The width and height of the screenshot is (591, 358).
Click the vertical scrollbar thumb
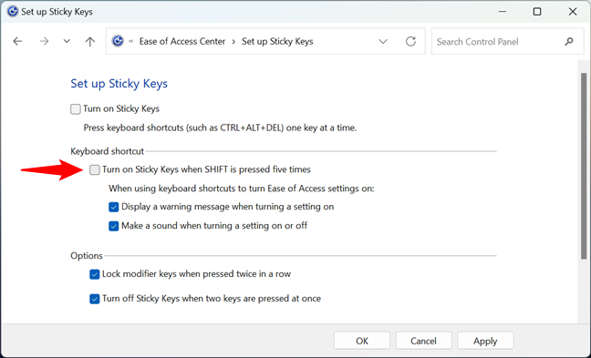tap(584, 166)
